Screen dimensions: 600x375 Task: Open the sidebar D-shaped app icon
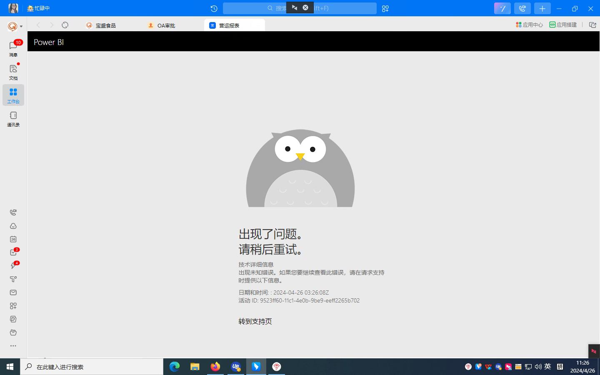(x=13, y=319)
